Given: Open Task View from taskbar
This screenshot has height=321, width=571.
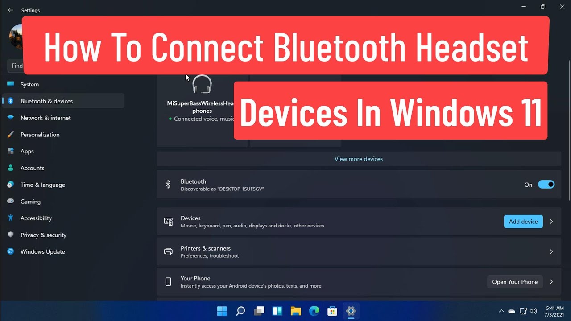Looking at the screenshot, I should click(x=259, y=311).
